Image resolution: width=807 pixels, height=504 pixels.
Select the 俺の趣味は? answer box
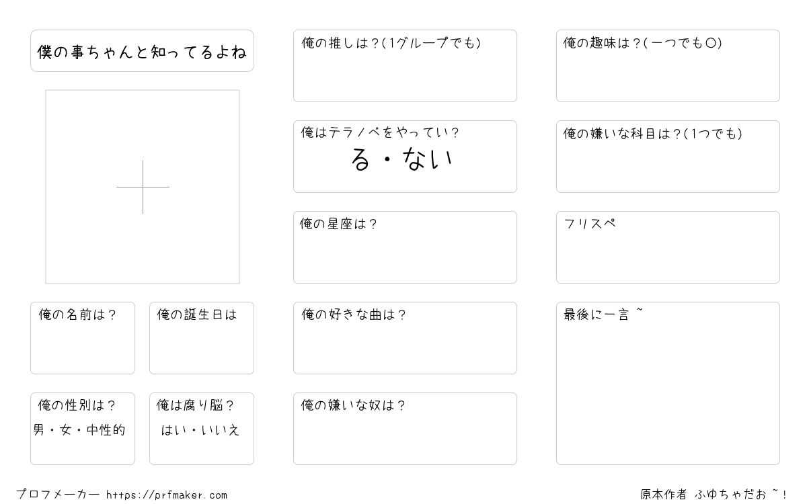click(668, 66)
